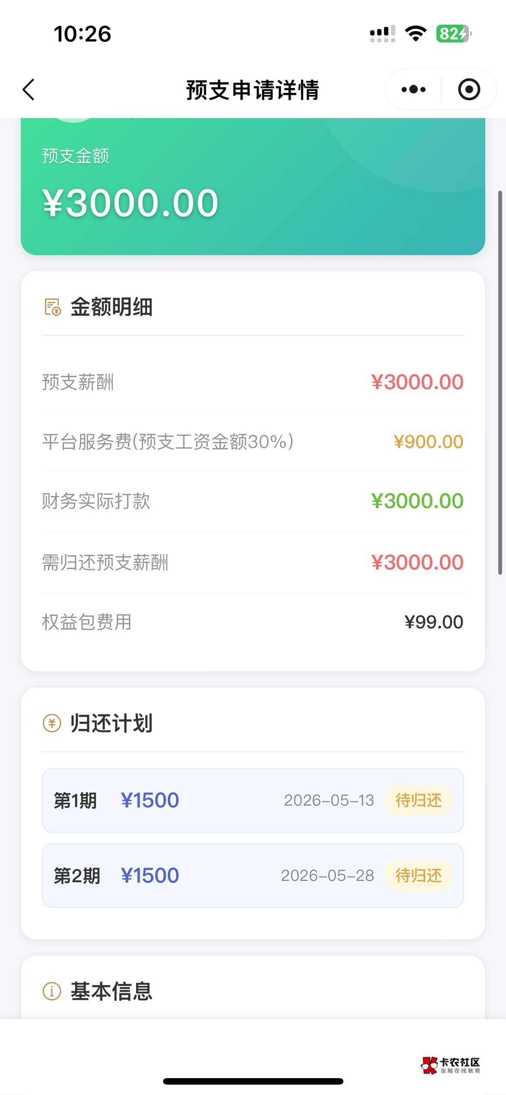
Task: Select the 第2期 repayment row
Action: (253, 876)
